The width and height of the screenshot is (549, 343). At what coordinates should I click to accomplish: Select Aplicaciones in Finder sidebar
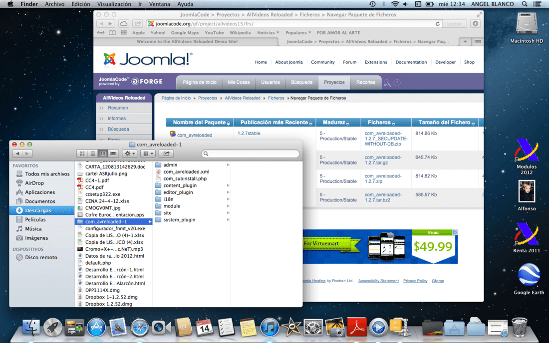tap(42, 192)
